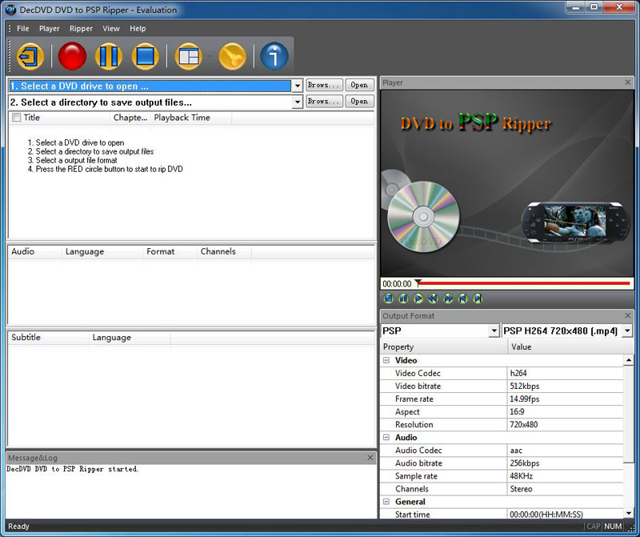Click the key registration toolbar icon
The width and height of the screenshot is (640, 537).
click(232, 56)
